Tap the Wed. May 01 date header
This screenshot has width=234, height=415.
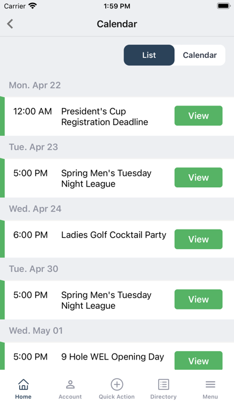(x=36, y=330)
